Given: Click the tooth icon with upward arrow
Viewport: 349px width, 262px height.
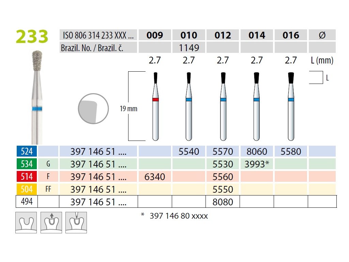Looking at the screenshot, I should click(51, 222).
